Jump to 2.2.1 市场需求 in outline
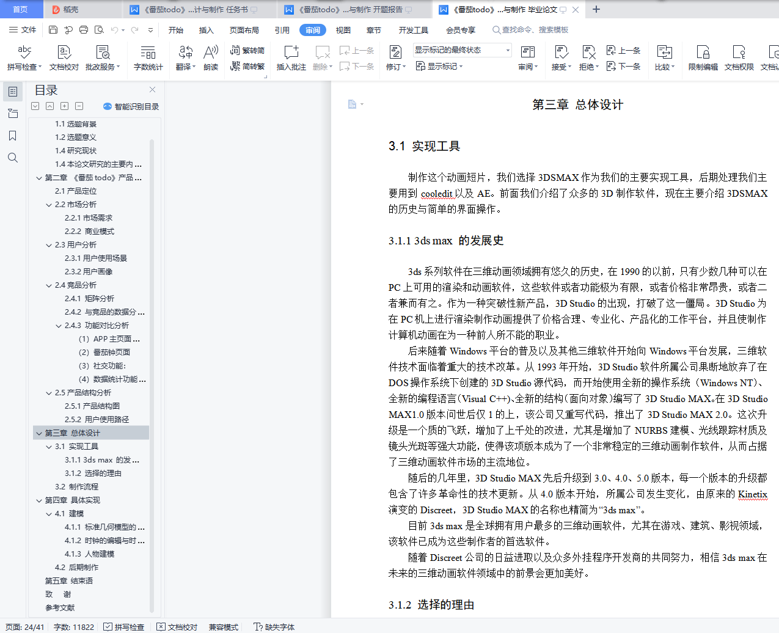The height and width of the screenshot is (633, 779). tap(89, 218)
